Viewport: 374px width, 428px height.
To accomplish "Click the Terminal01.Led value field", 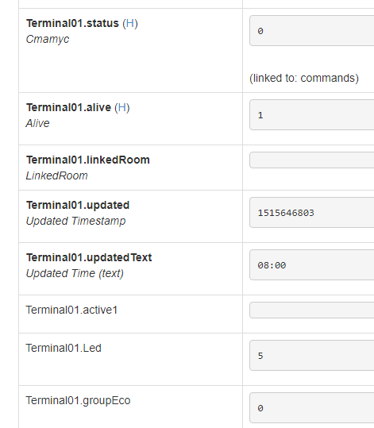I will (x=312, y=356).
